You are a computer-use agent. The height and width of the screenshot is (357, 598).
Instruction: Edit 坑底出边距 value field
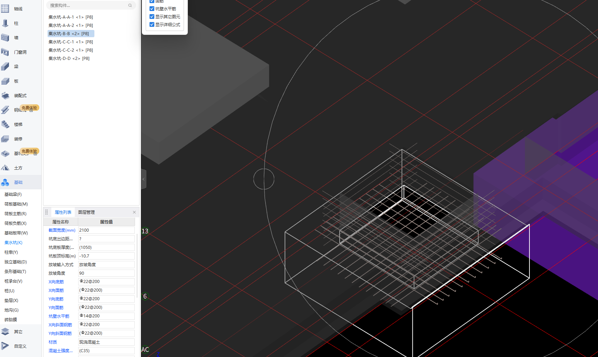pyautogui.click(x=106, y=239)
